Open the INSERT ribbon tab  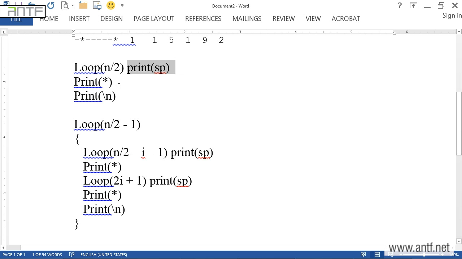click(x=79, y=19)
